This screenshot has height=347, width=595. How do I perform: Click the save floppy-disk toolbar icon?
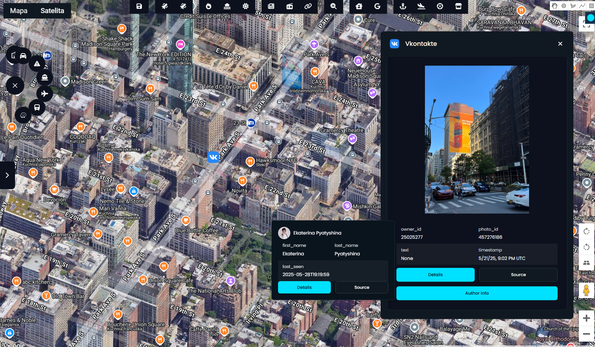(x=139, y=6)
